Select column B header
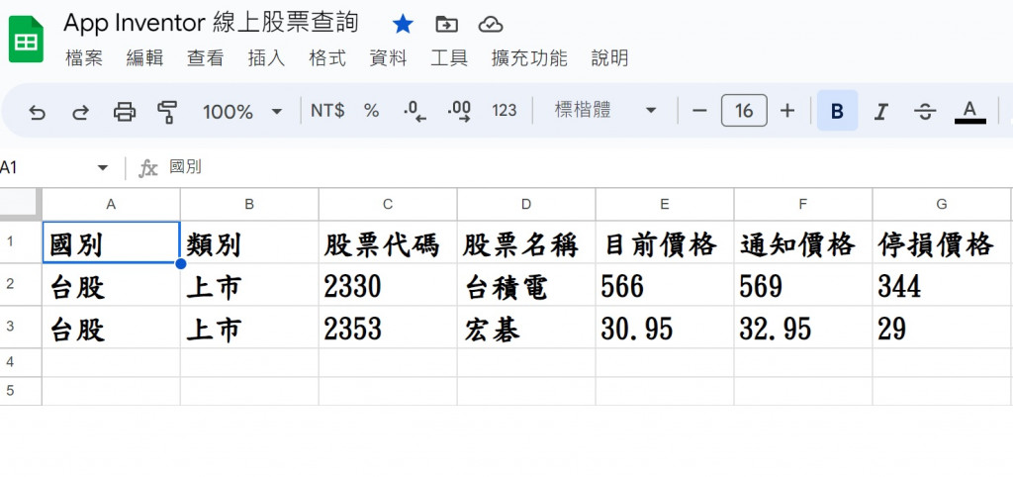The height and width of the screenshot is (477, 1013). click(249, 204)
